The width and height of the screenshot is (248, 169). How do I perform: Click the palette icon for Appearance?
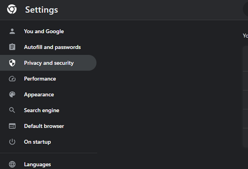pos(12,94)
